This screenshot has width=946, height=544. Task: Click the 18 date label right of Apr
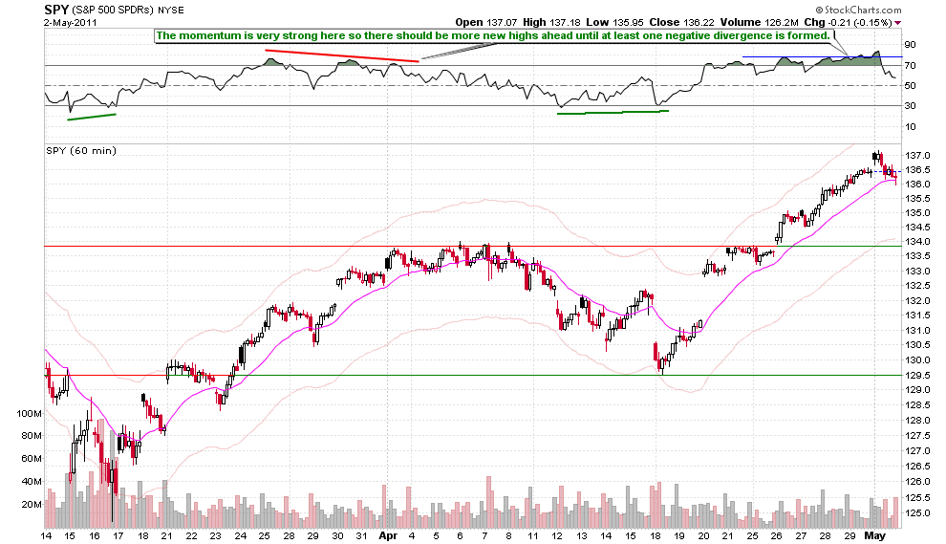(655, 535)
